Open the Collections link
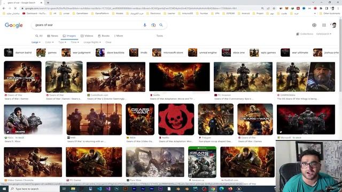Image resolution: width=342 pixels, height=192 pixels. [305, 34]
